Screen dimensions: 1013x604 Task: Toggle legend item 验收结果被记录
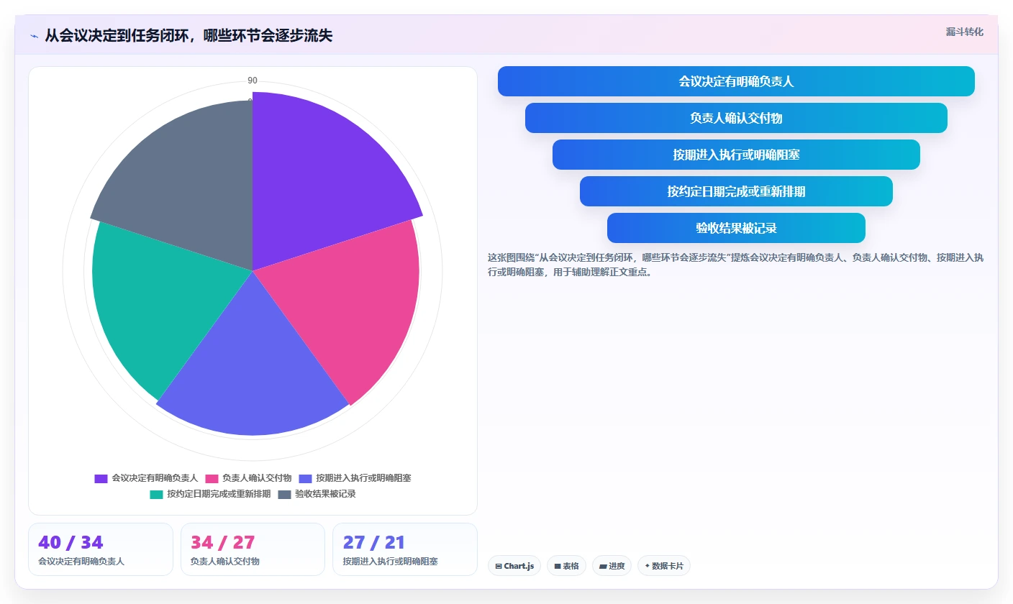pos(317,494)
